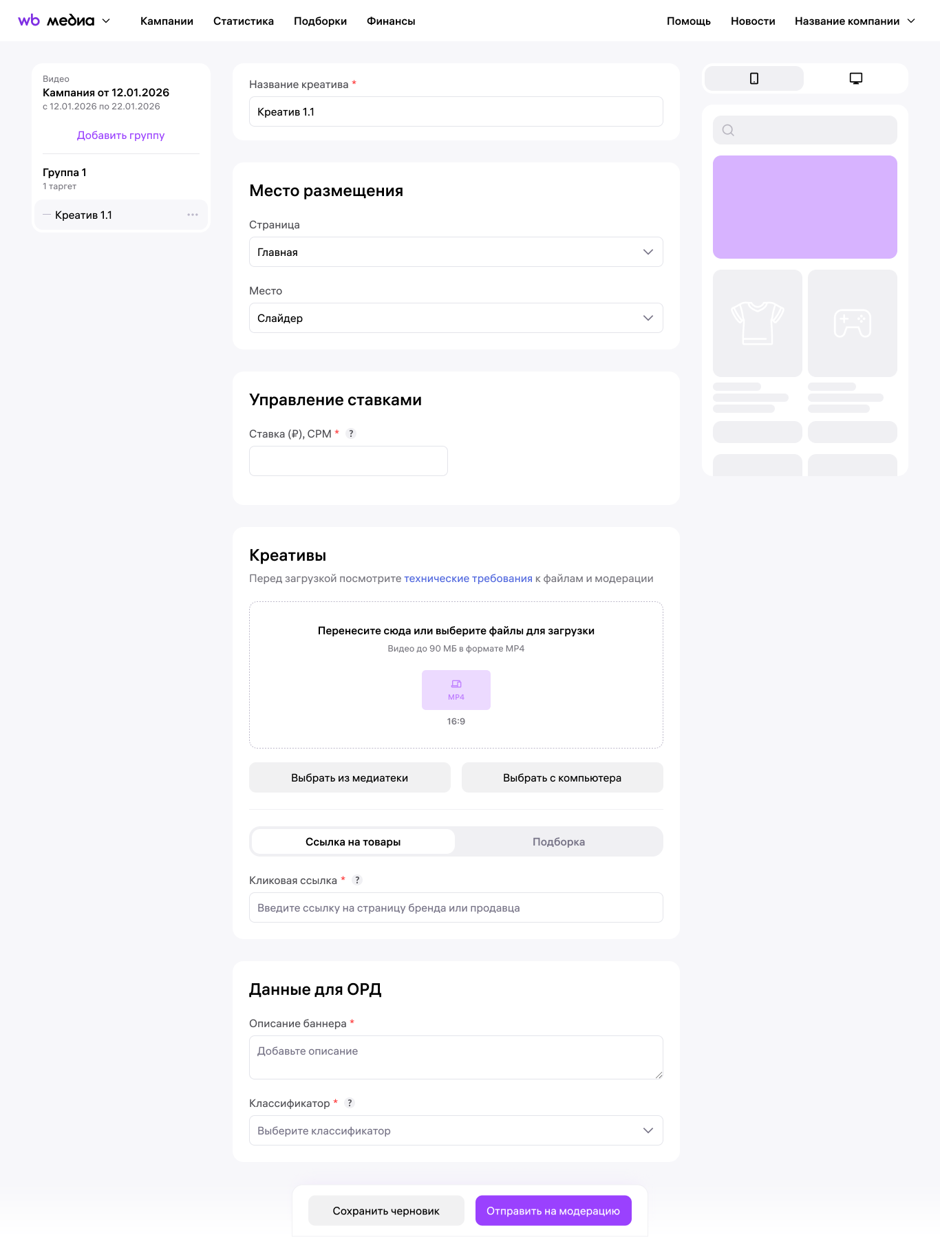Expand the Название компании account menu
Viewport: 940px width, 1237px height.
pyautogui.click(x=854, y=21)
